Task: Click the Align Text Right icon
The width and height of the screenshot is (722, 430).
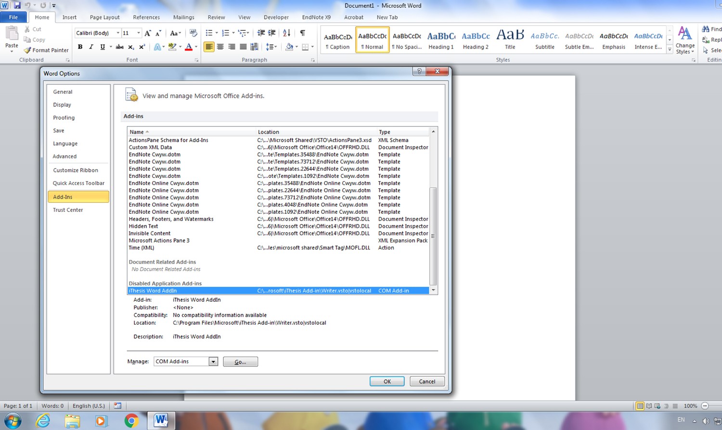Action: (232, 47)
